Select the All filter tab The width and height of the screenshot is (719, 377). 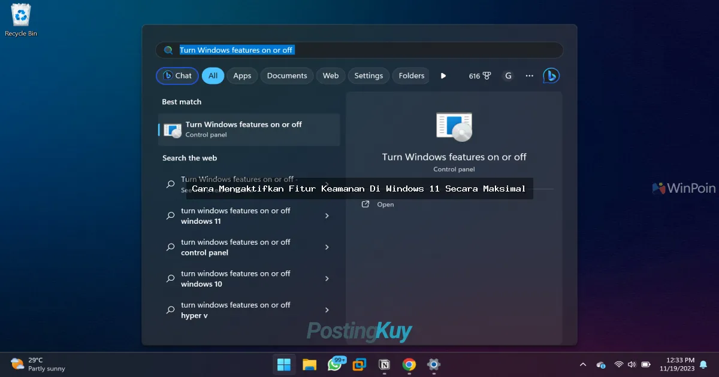point(213,76)
